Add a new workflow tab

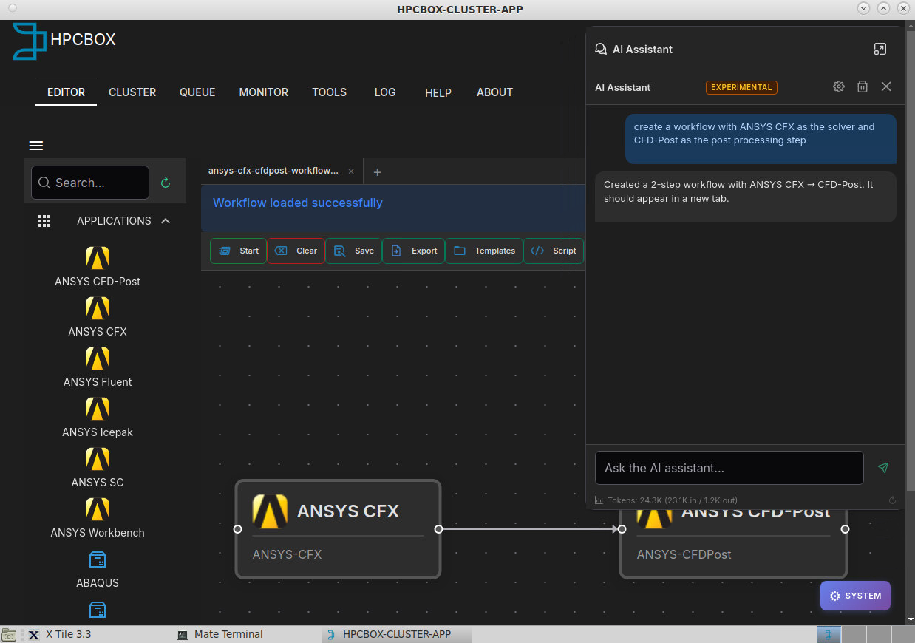click(377, 172)
